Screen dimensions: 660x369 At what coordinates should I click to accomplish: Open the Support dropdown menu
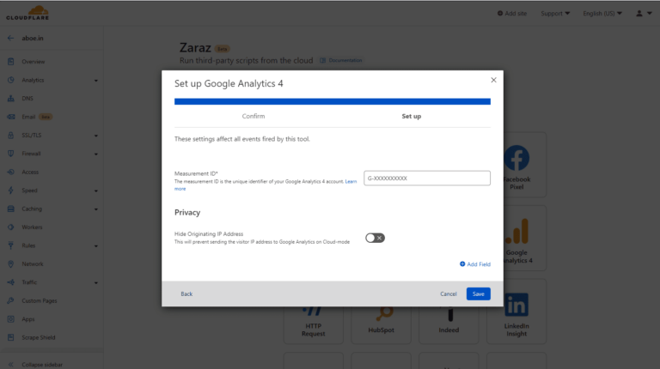pyautogui.click(x=555, y=14)
